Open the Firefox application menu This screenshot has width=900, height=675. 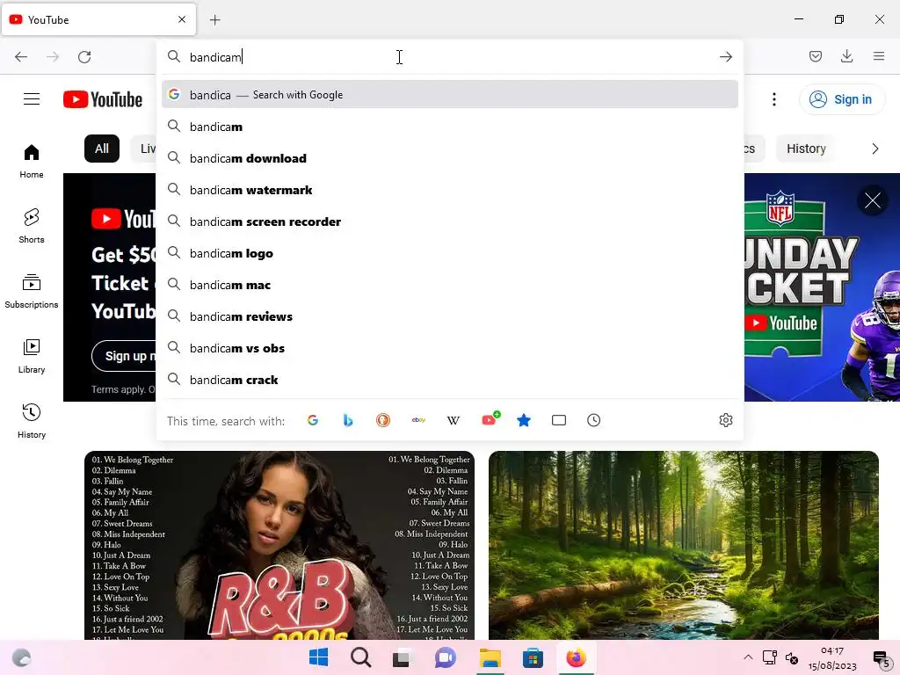[x=878, y=56]
